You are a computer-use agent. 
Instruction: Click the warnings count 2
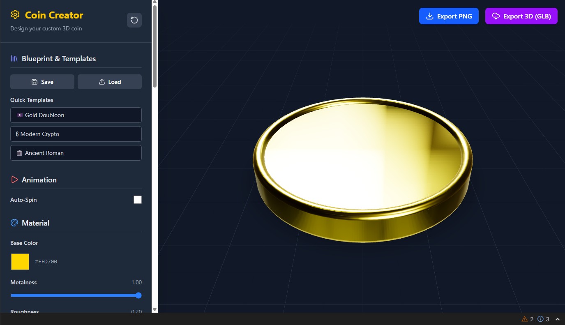point(532,319)
